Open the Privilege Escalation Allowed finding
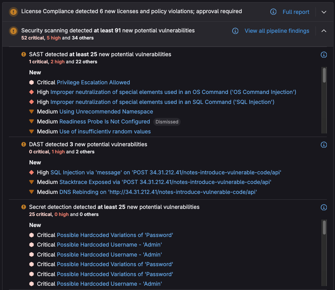 click(93, 82)
